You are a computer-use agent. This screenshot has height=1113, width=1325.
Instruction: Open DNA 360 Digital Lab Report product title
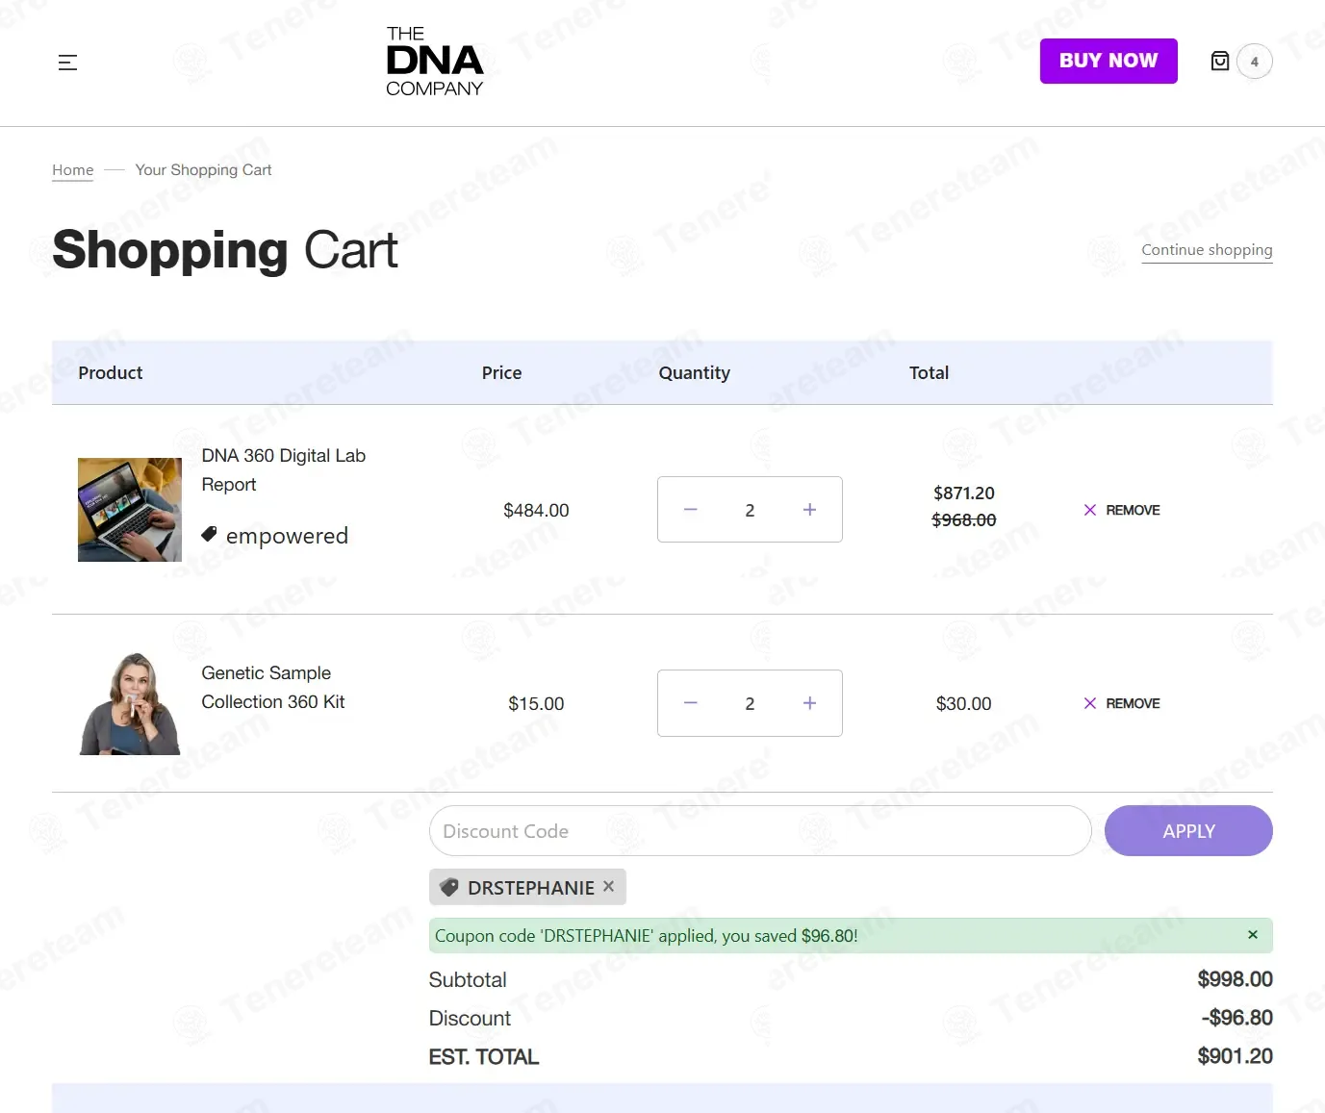(x=283, y=469)
